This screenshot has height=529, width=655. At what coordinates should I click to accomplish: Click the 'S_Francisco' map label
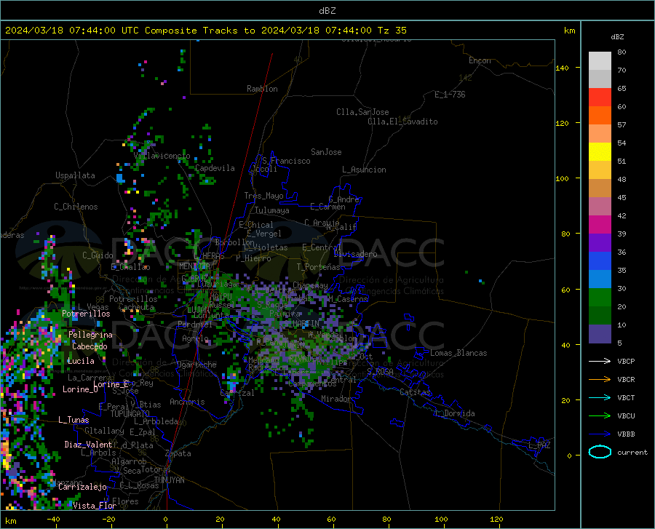tap(286, 161)
